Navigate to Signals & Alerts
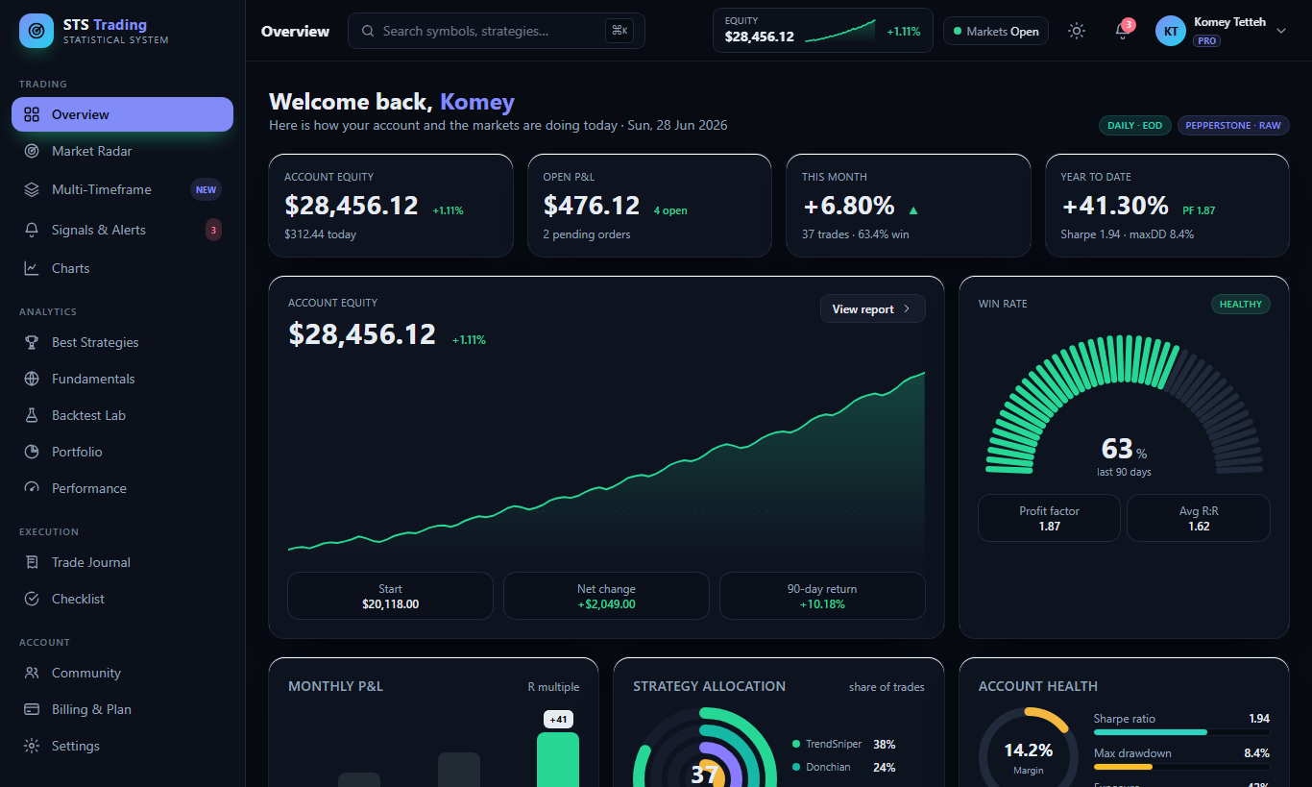This screenshot has width=1312, height=787. click(x=122, y=230)
